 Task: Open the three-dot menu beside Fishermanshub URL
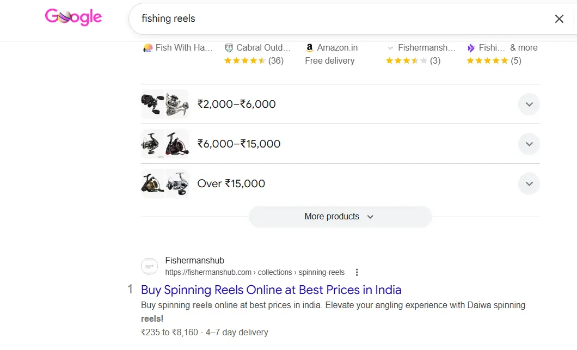pos(357,272)
